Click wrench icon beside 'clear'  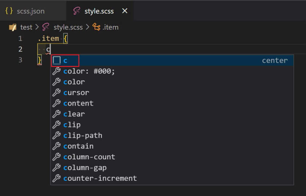[x=56, y=114]
